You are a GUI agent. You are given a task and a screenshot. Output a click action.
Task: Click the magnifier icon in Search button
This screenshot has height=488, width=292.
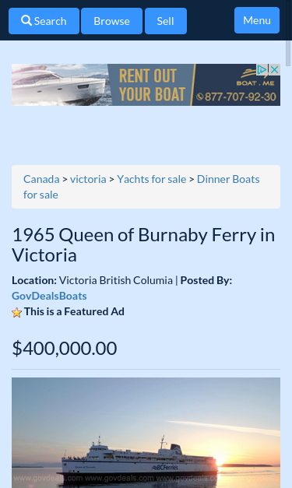pyautogui.click(x=26, y=20)
